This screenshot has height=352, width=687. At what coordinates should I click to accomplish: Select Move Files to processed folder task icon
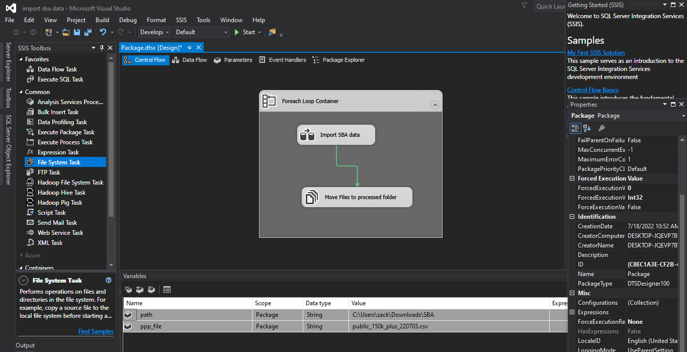click(x=312, y=197)
